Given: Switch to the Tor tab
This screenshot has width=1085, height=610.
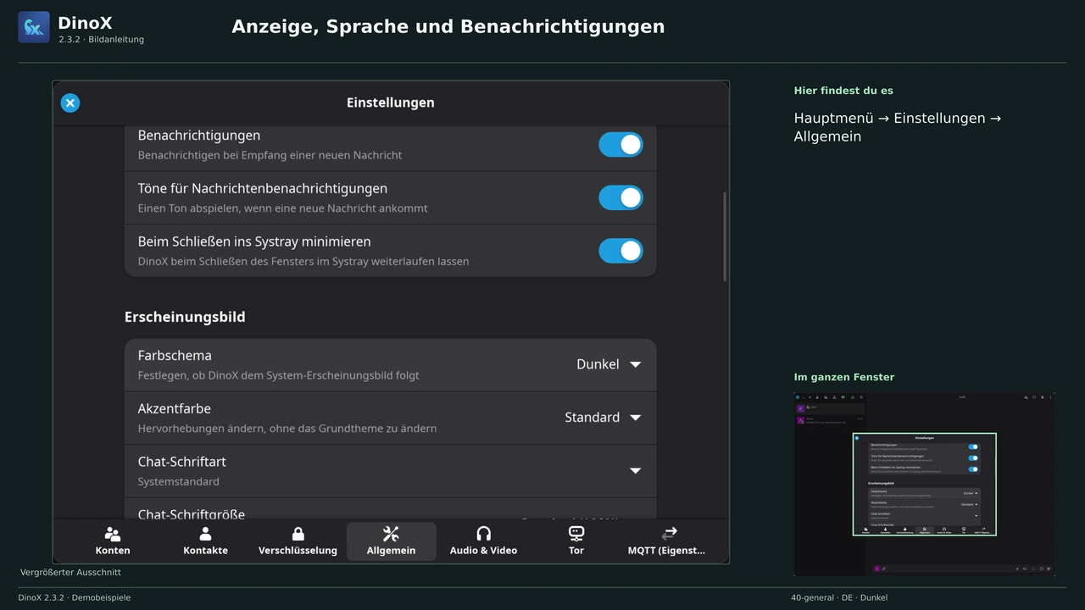Looking at the screenshot, I should [576, 541].
